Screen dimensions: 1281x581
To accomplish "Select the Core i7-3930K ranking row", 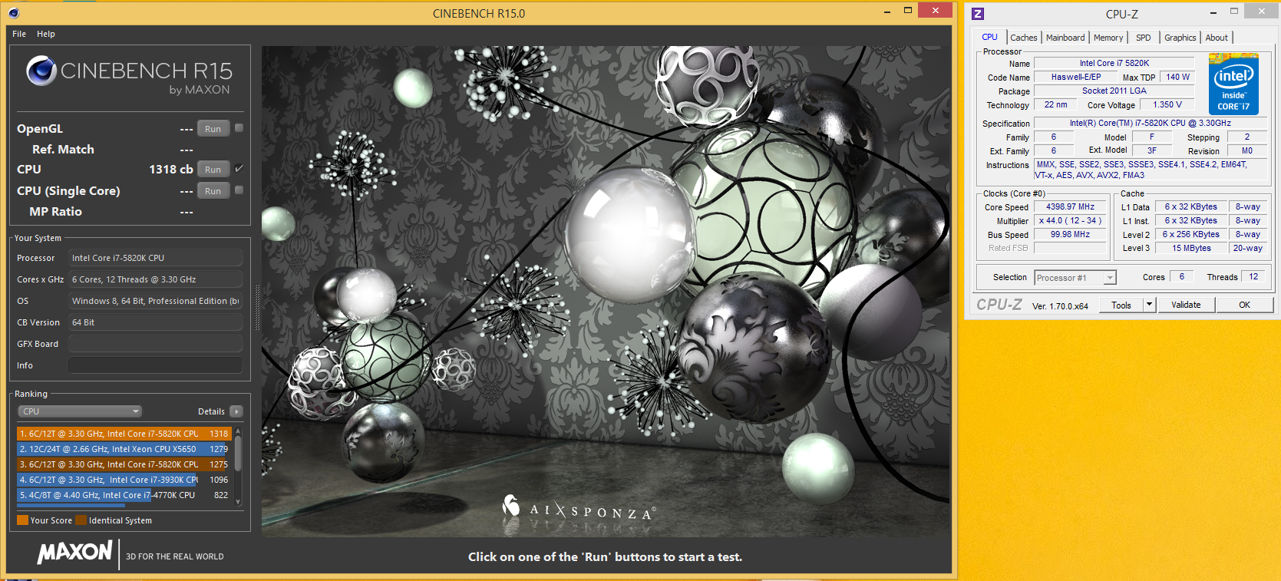I will 124,480.
